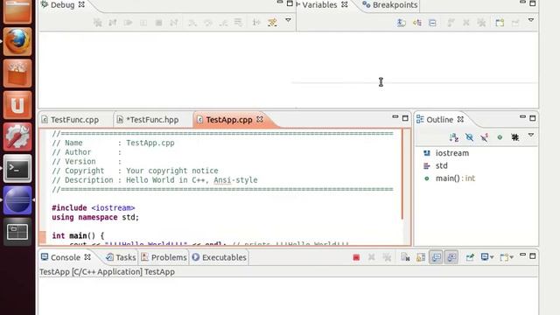Viewport: 560px width, 315px height.
Task: Open the Debug view menu arrow
Action: coord(288,20)
